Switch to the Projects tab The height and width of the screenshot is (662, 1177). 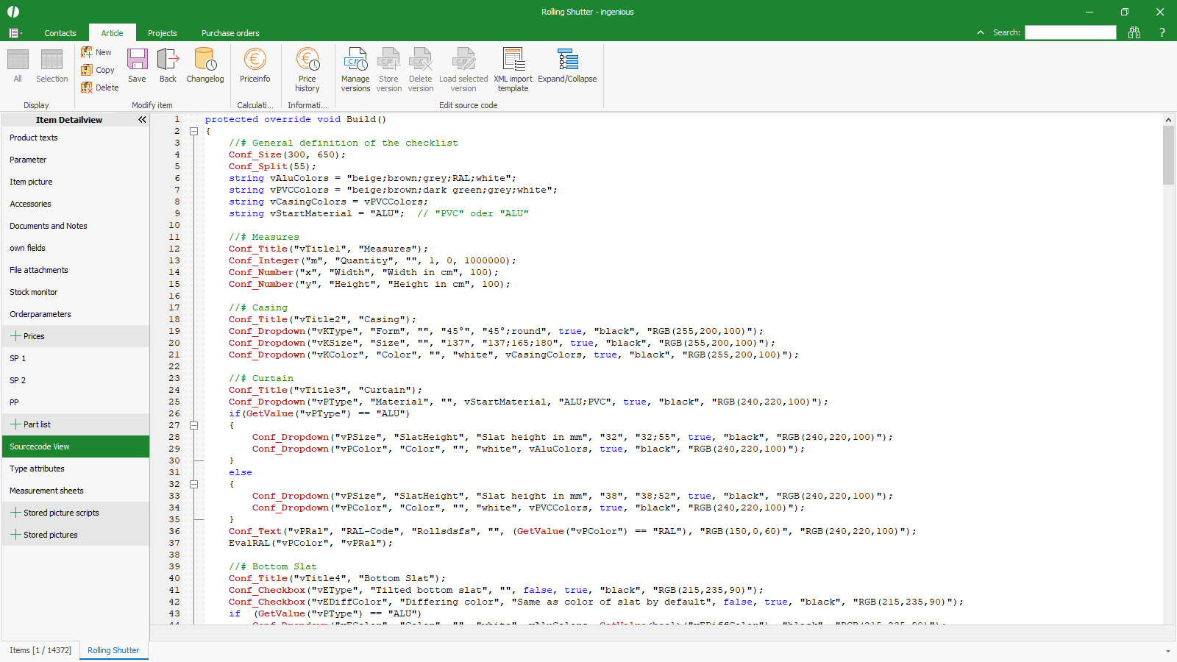pos(162,33)
